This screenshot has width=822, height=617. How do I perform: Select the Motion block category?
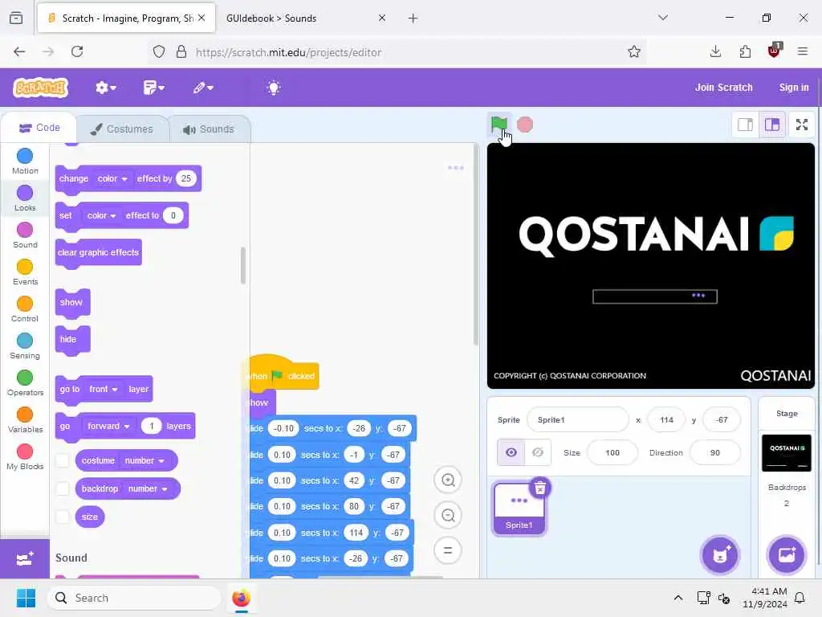[25, 161]
